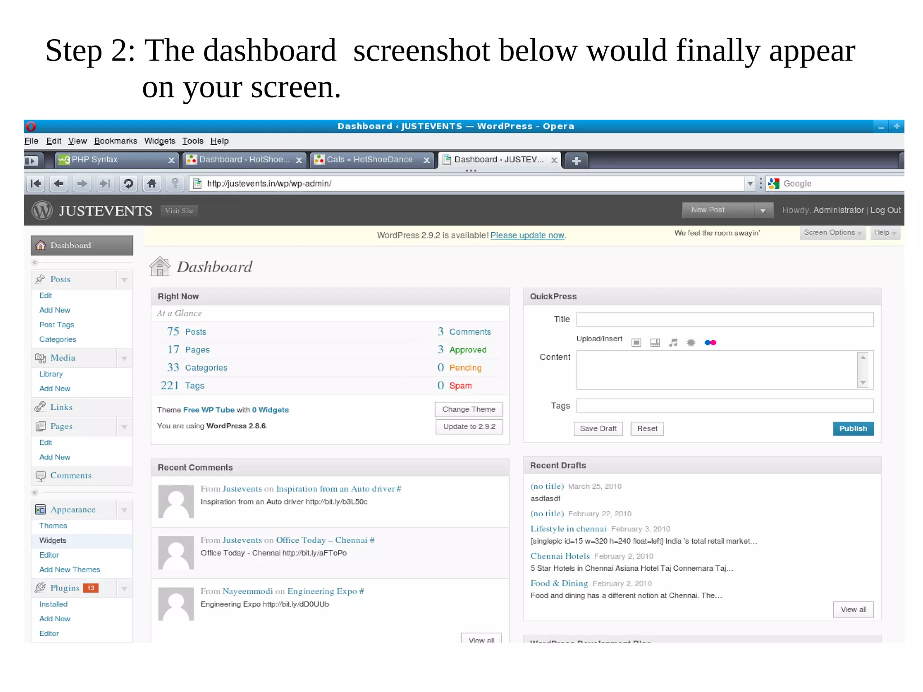Click the browser Reload button
The image size is (923, 692).
click(x=128, y=183)
